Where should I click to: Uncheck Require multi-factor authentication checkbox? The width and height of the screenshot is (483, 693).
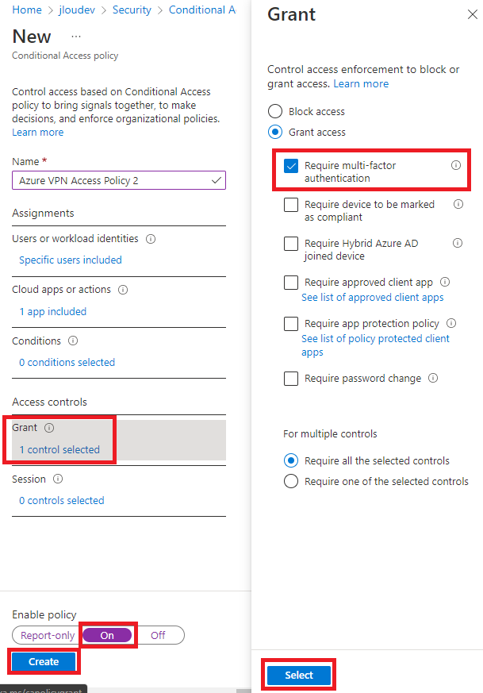(291, 166)
